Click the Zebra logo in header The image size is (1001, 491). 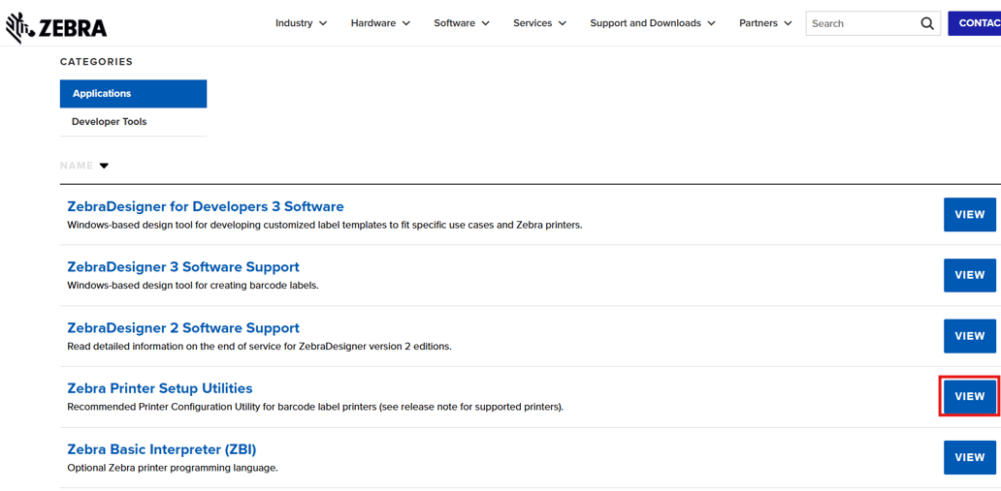(56, 27)
